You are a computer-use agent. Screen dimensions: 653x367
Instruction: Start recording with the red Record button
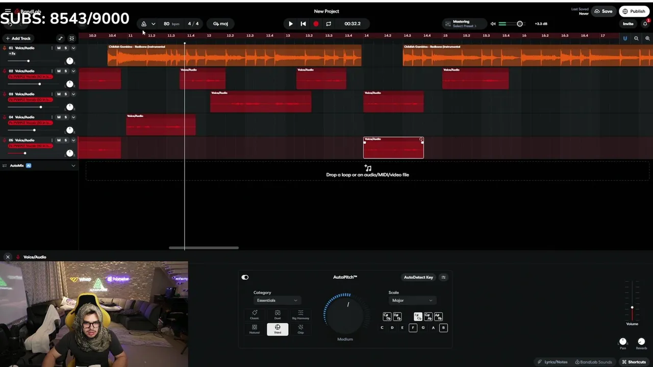coord(316,24)
